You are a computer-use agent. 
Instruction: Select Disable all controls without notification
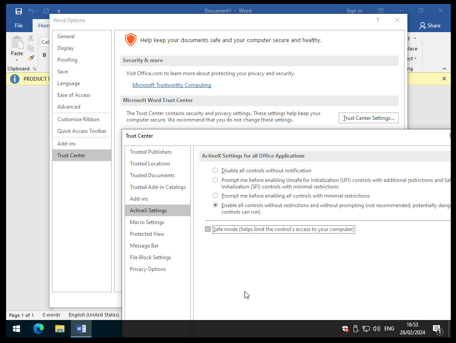coord(215,171)
